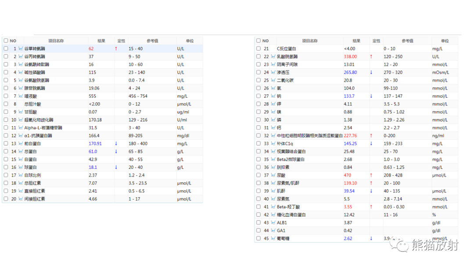Check the box for row 3 谷氨酰转酞酶
The image size is (474, 266).
(x=6, y=64)
